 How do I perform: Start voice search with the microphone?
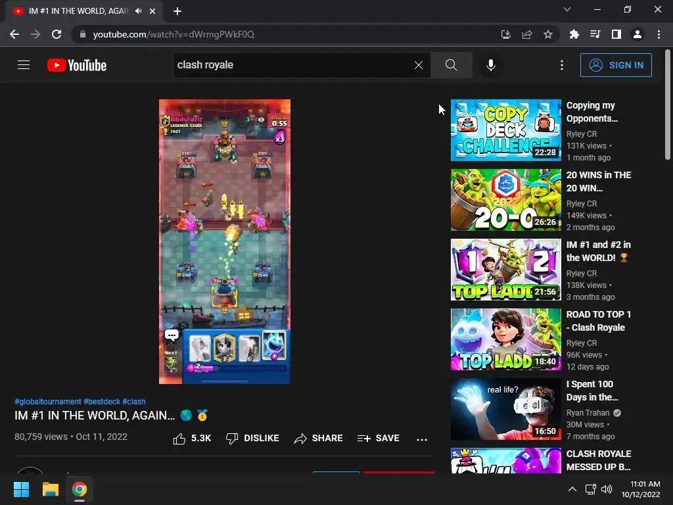[x=490, y=65]
